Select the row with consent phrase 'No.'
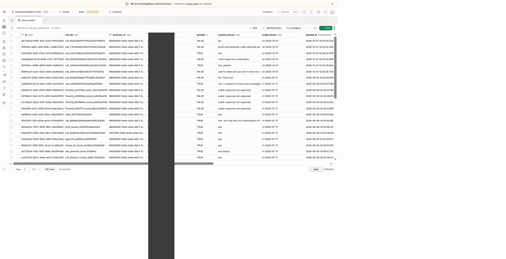Image resolution: width=506 pixels, height=259 pixels. click(11, 41)
